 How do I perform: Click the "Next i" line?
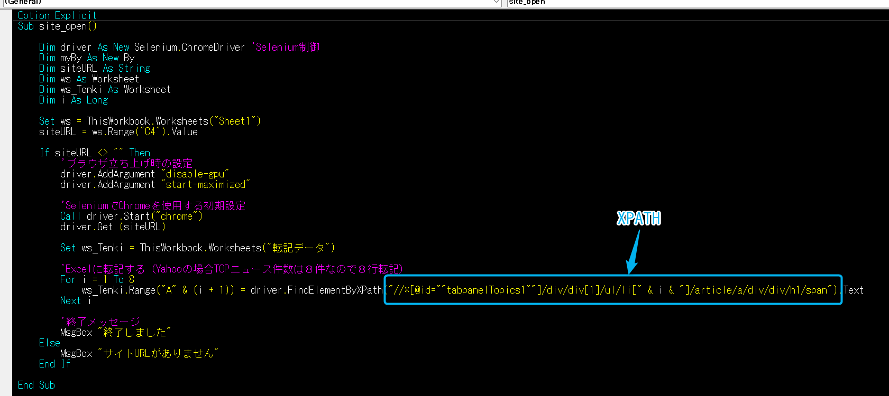pyautogui.click(x=76, y=300)
